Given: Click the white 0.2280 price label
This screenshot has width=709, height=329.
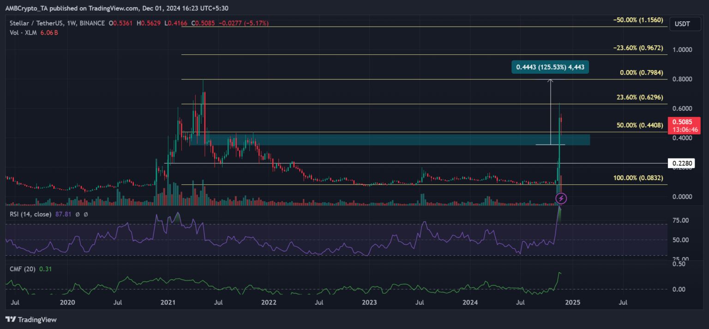Looking at the screenshot, I should pos(681,163).
